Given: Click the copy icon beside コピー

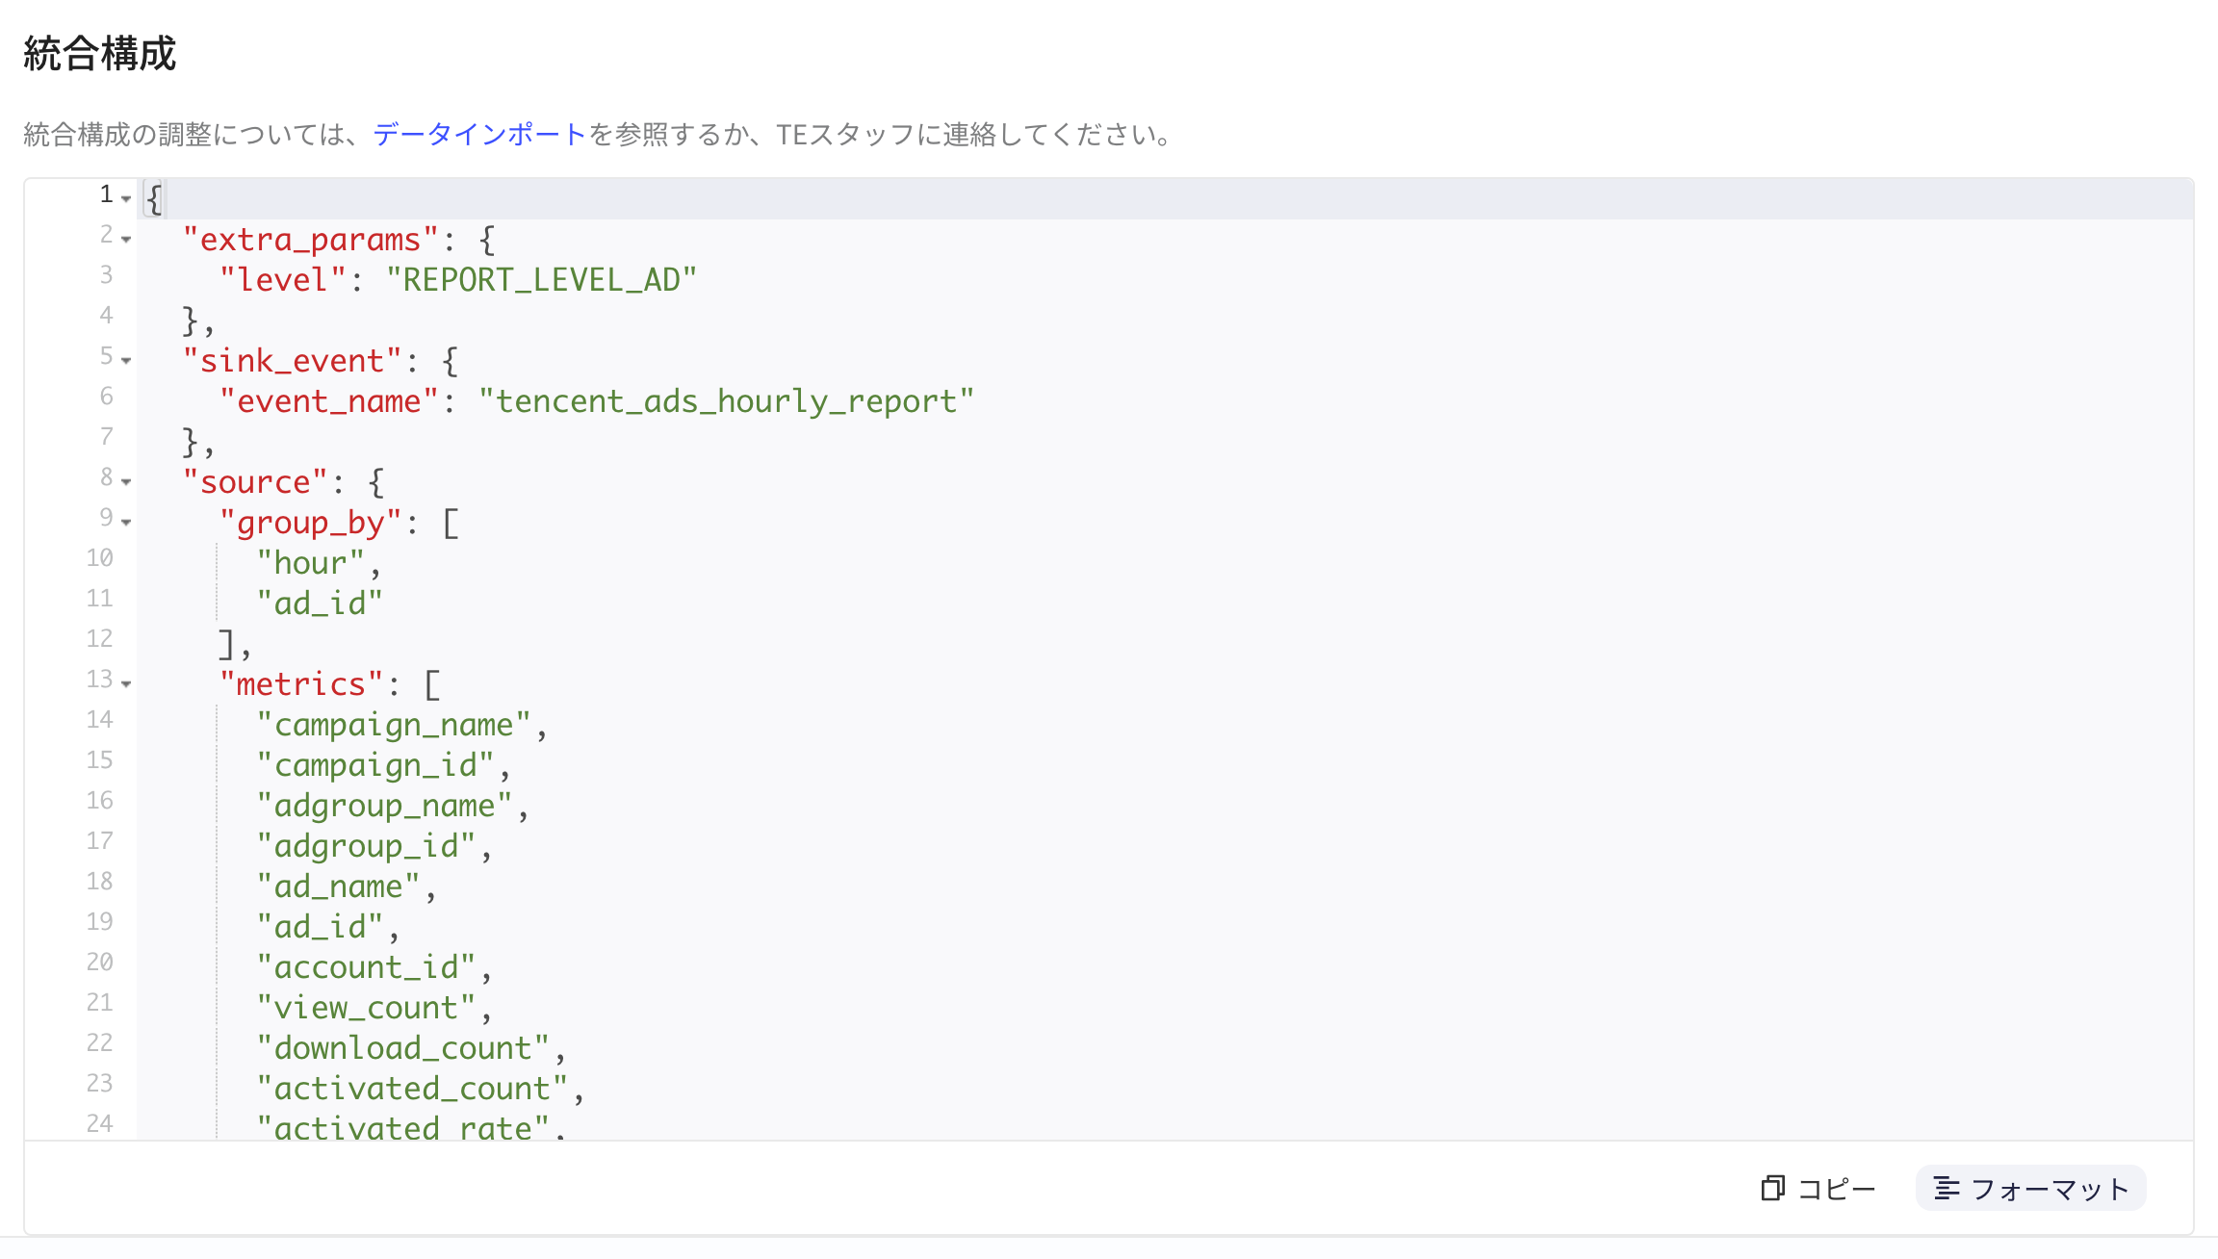Looking at the screenshot, I should coord(1772,1189).
